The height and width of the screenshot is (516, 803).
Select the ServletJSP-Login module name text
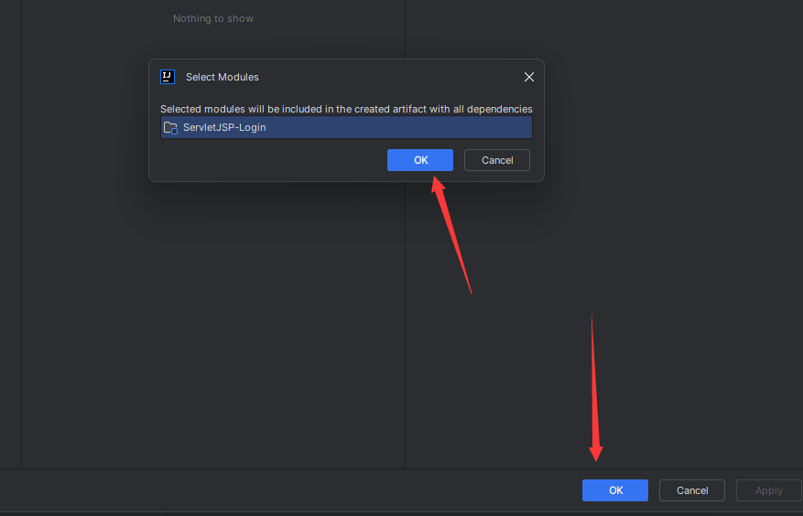[224, 127]
